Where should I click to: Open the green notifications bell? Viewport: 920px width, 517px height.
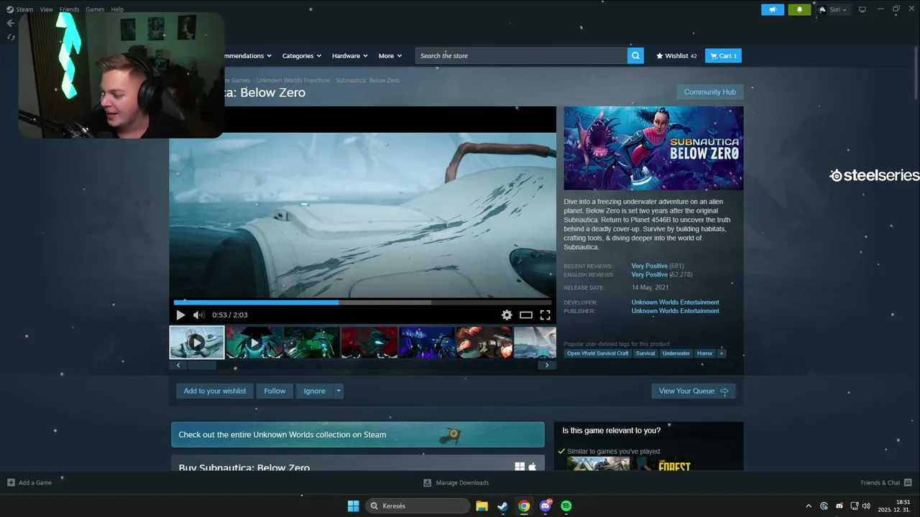[x=799, y=9]
